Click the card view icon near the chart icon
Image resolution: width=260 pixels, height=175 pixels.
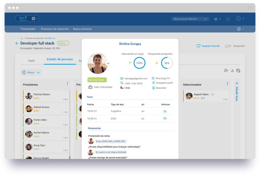pyautogui.click(x=238, y=70)
